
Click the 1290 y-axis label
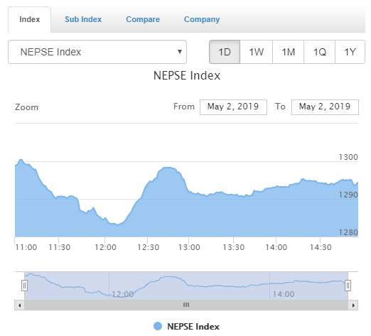point(348,195)
